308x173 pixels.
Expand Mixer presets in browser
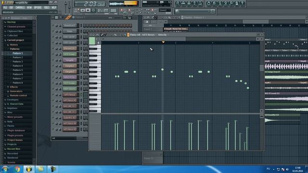tap(15, 117)
